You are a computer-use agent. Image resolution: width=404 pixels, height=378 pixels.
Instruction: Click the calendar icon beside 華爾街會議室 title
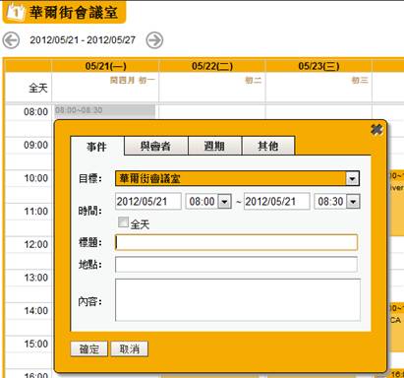click(x=15, y=12)
